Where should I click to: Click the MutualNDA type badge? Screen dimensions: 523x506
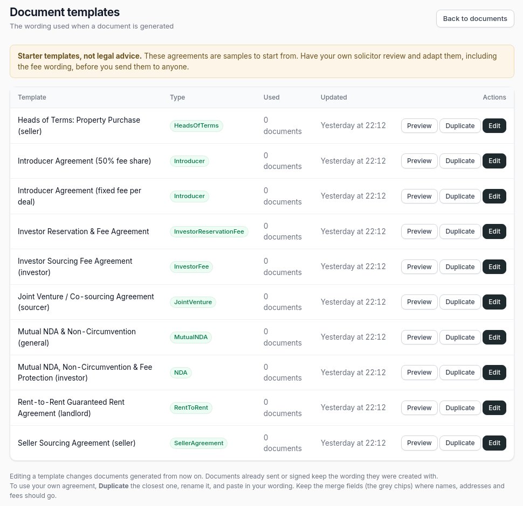[191, 337]
